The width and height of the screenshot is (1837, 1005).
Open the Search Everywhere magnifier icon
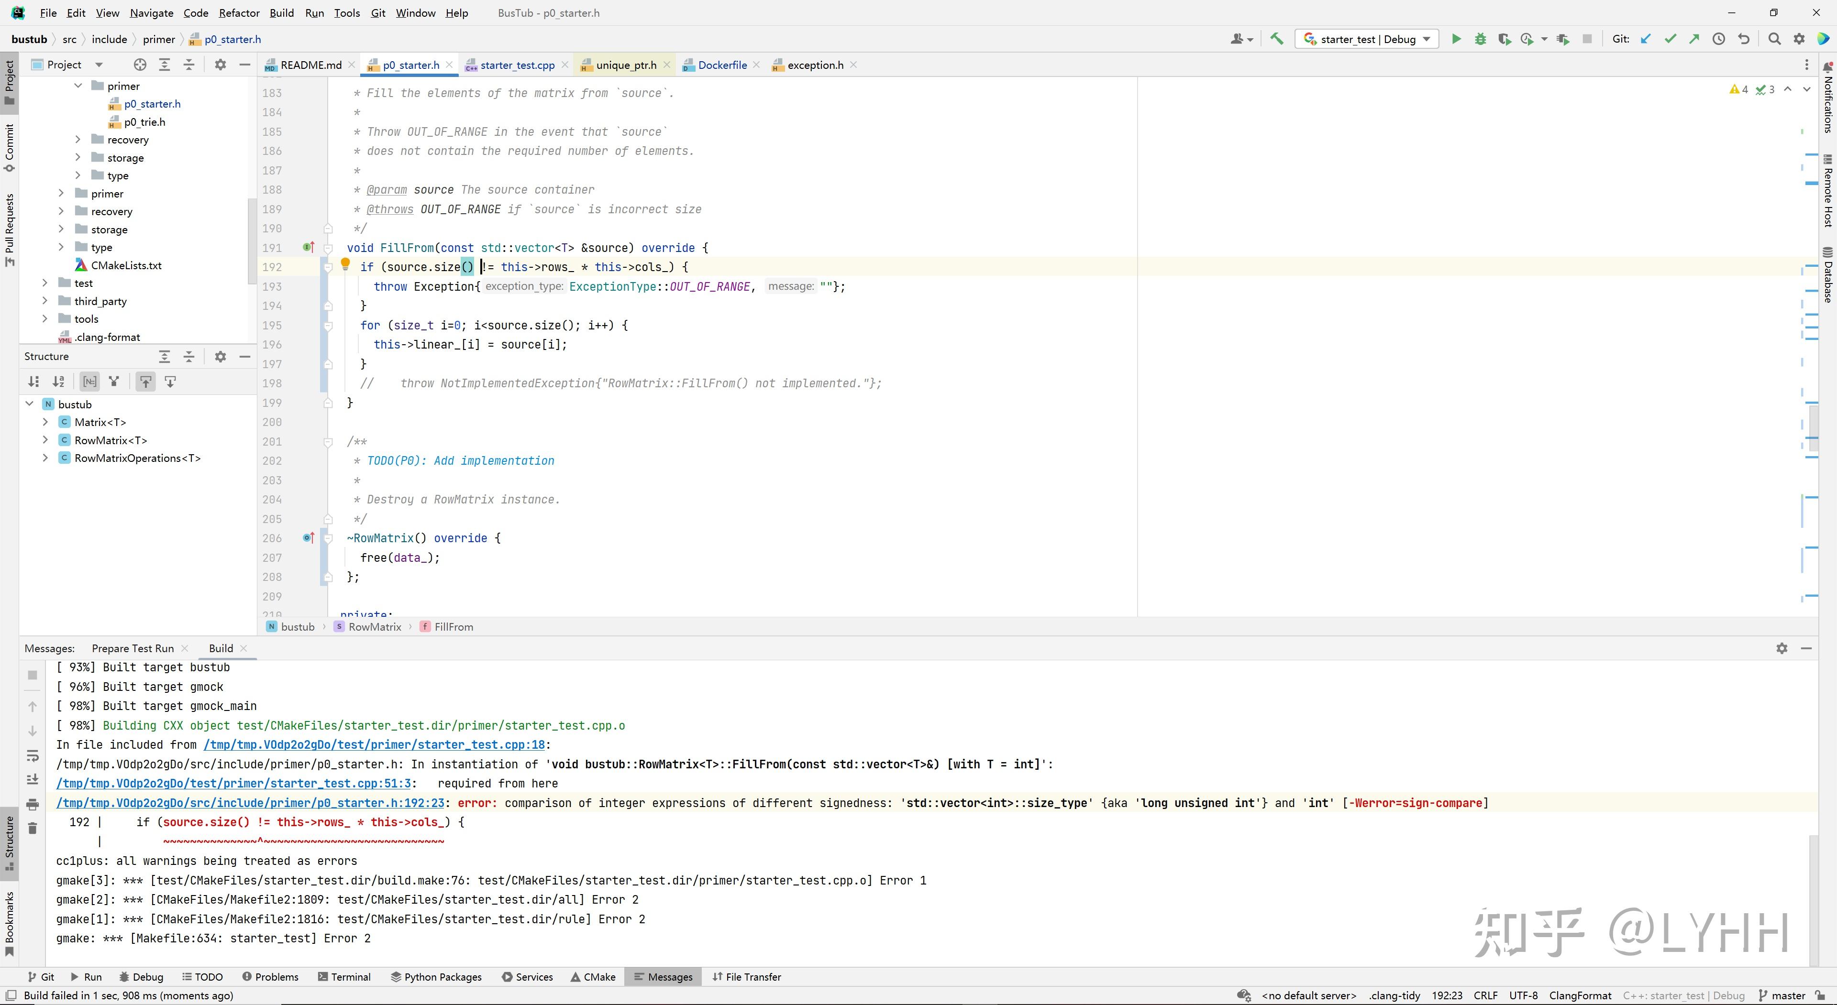[x=1775, y=39]
